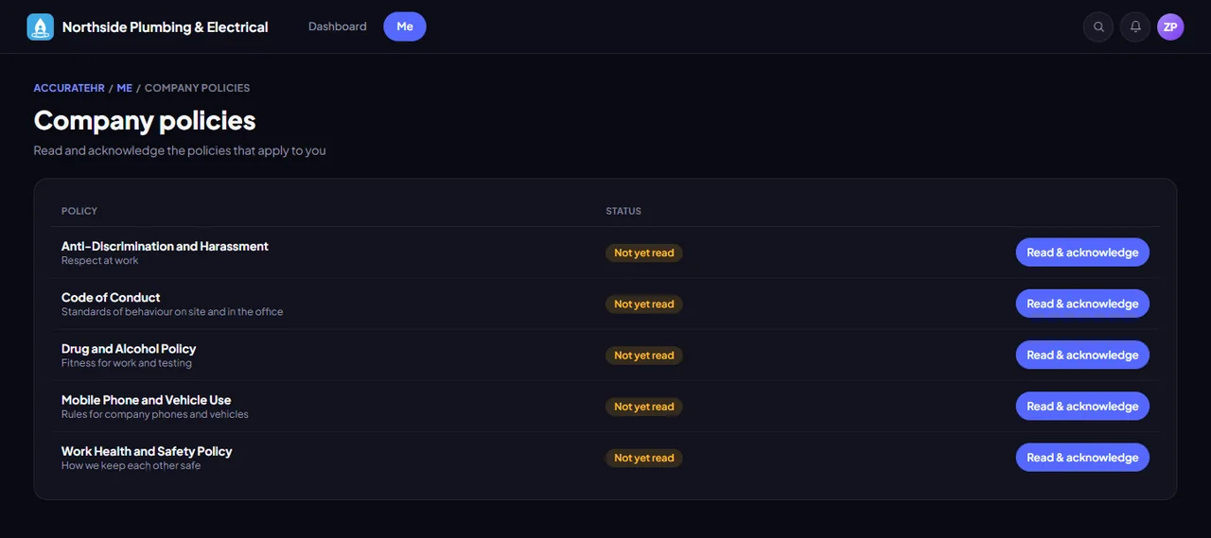Click the Mobile Phone and Vehicle Use title
The image size is (1211, 538).
click(x=146, y=400)
